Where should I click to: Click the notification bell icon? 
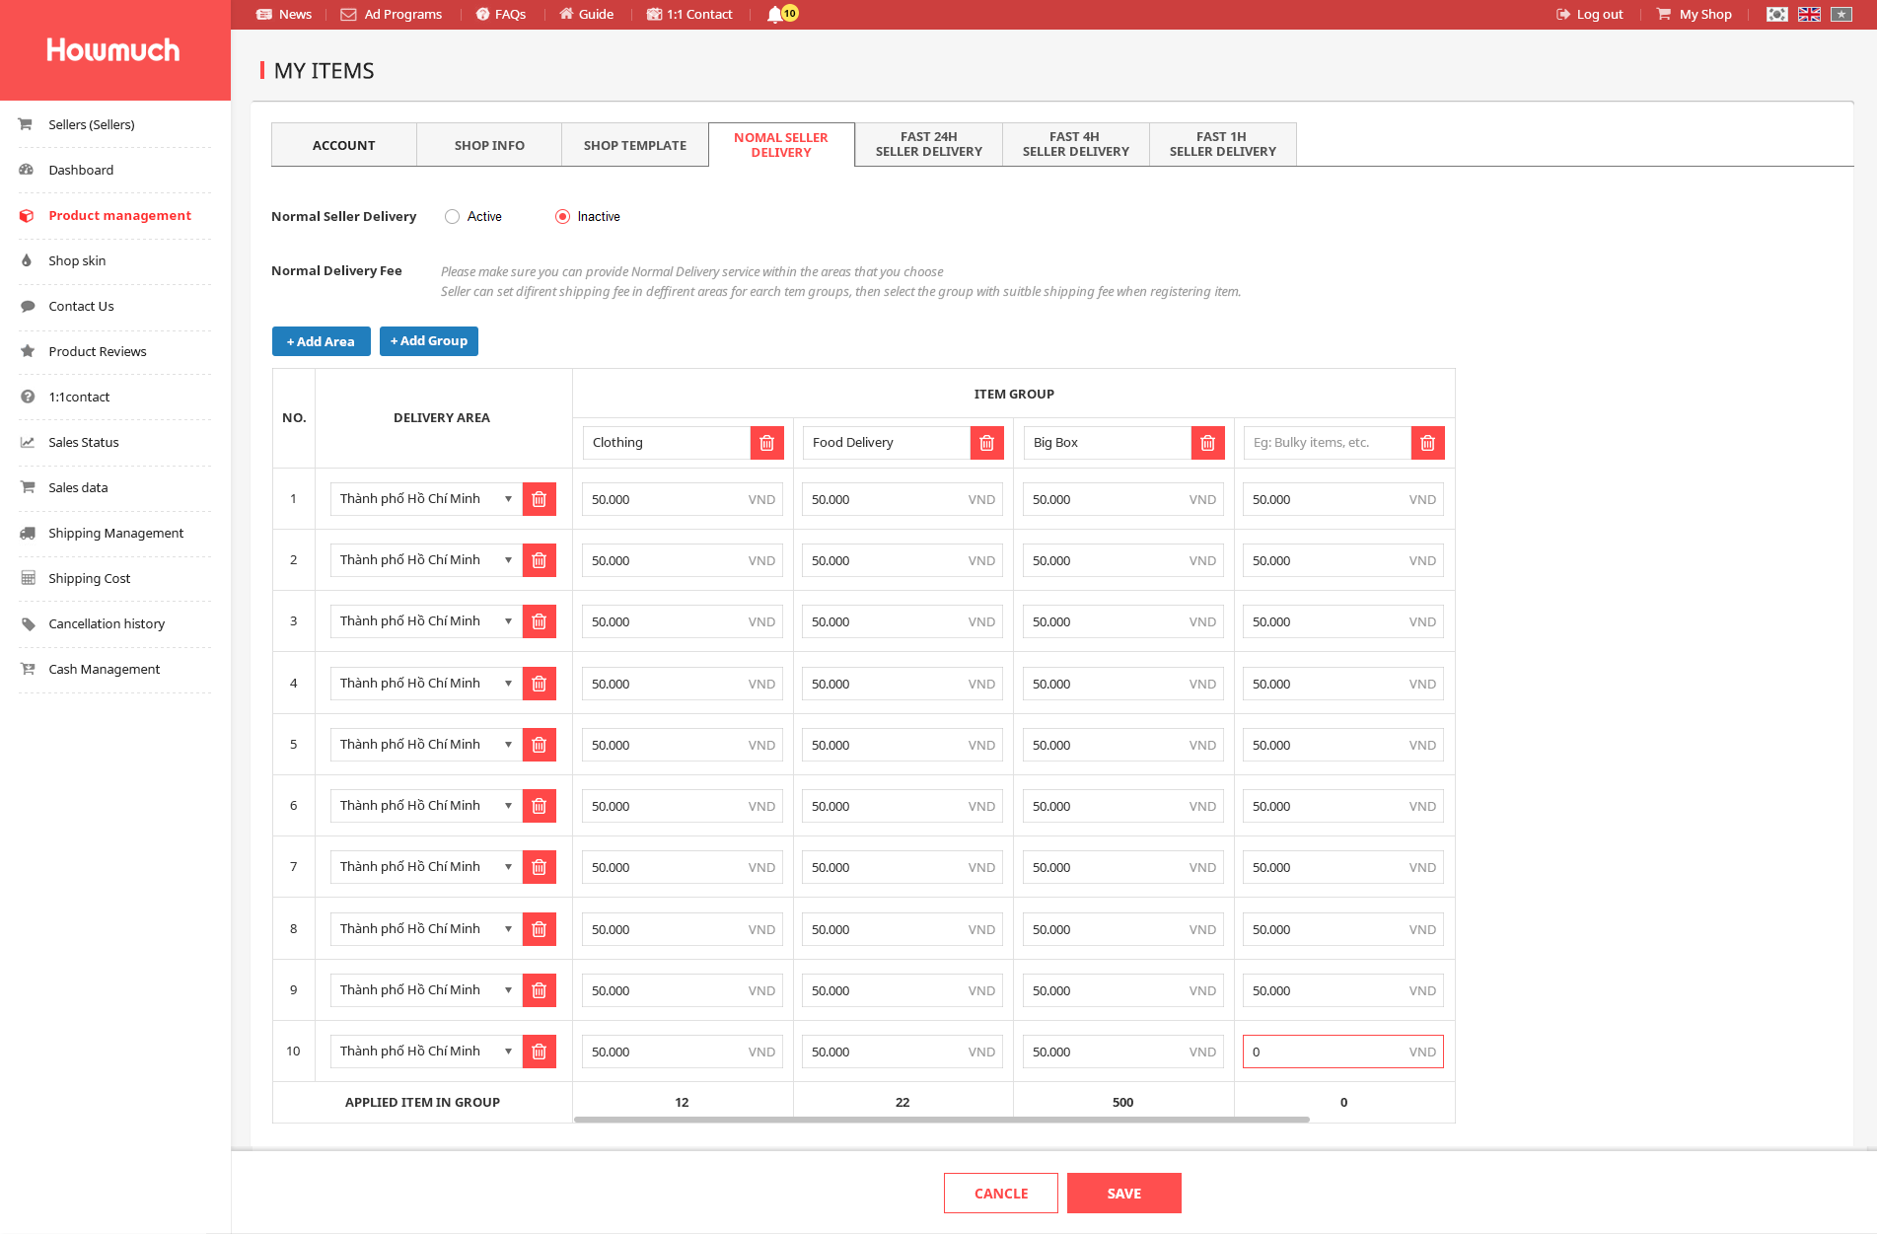(775, 14)
